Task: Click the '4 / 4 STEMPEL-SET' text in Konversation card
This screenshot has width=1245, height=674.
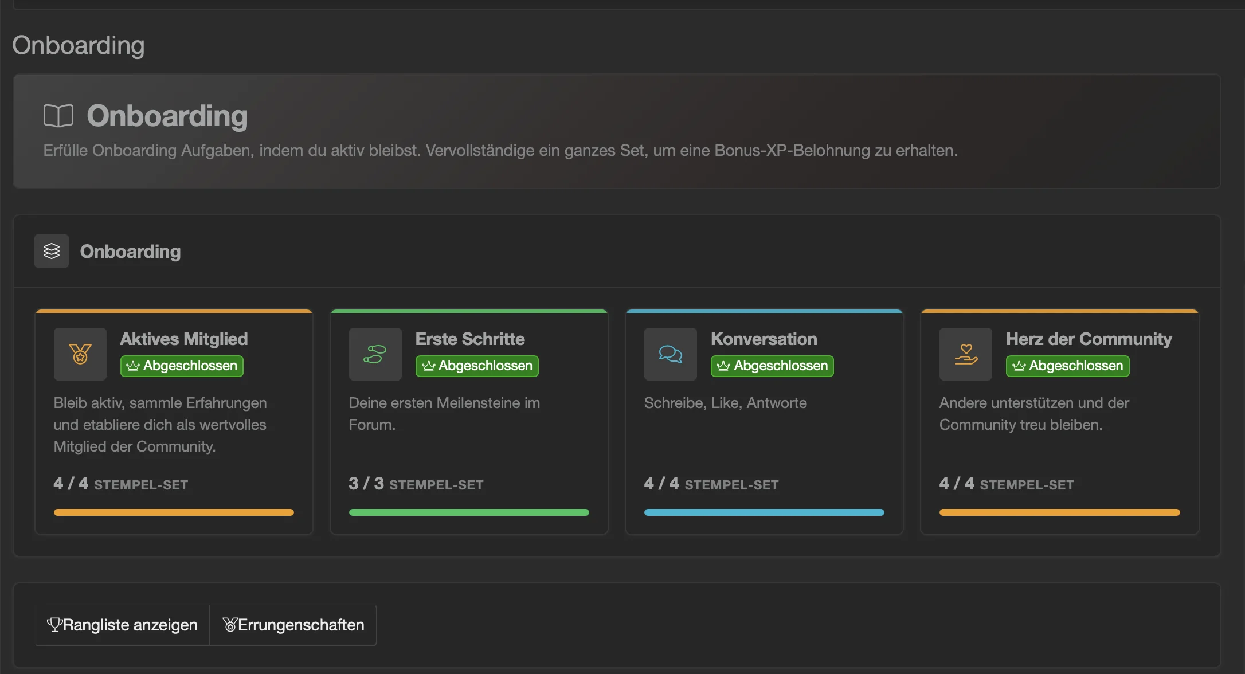Action: pyautogui.click(x=711, y=484)
